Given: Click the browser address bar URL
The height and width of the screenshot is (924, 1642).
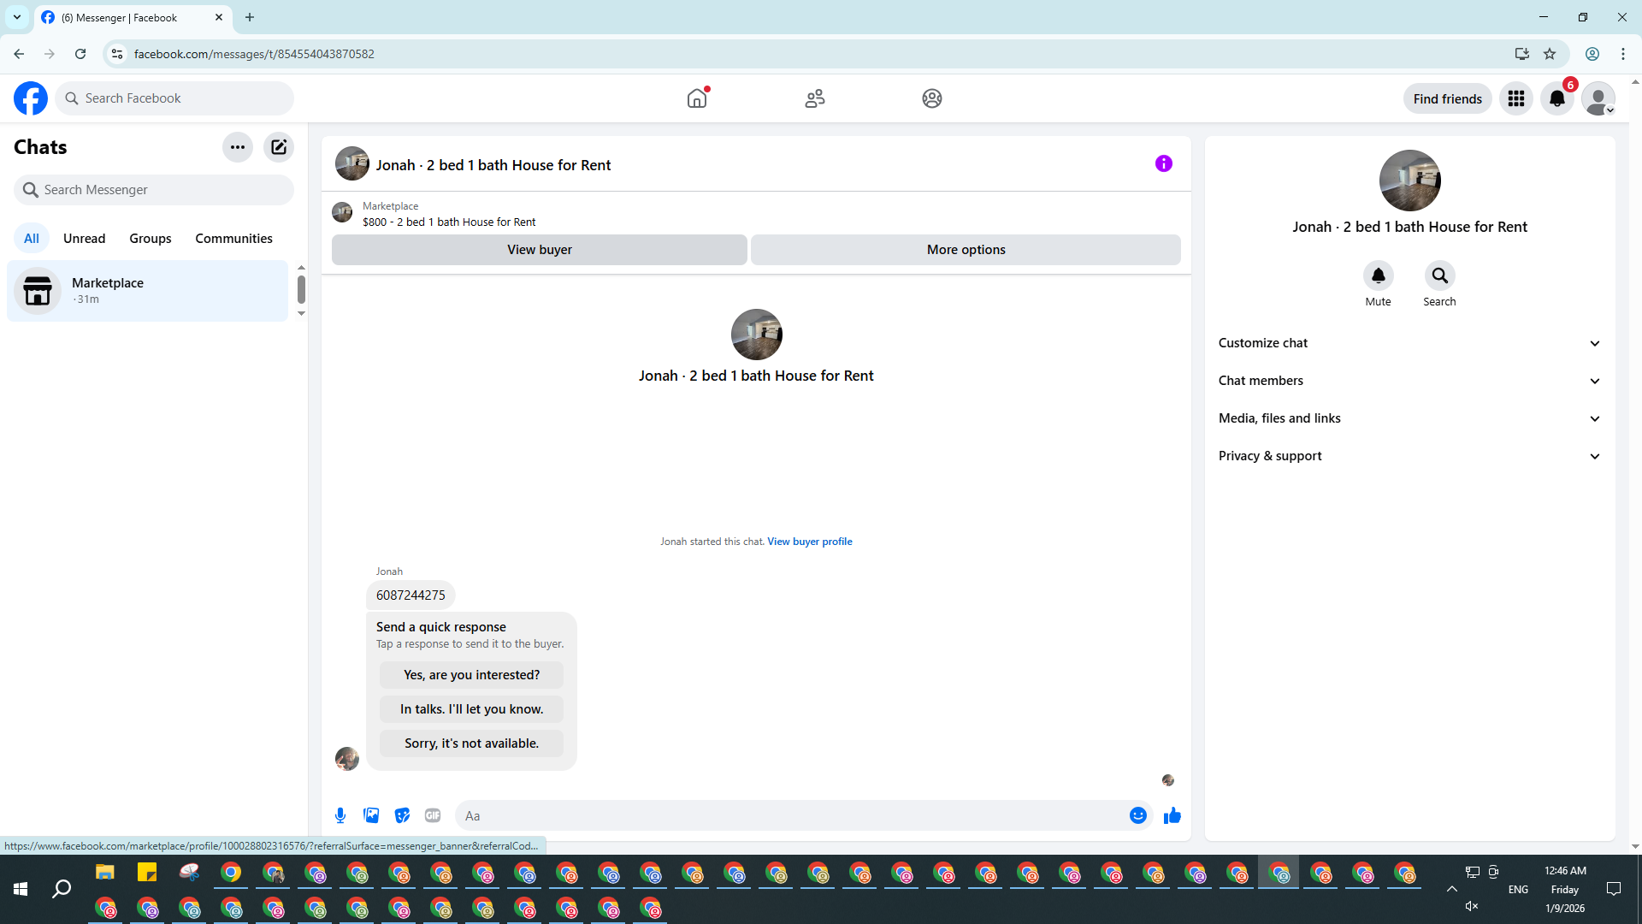Looking at the screenshot, I should point(254,54).
